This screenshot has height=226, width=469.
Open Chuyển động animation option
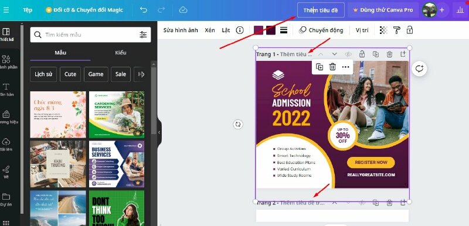click(321, 30)
